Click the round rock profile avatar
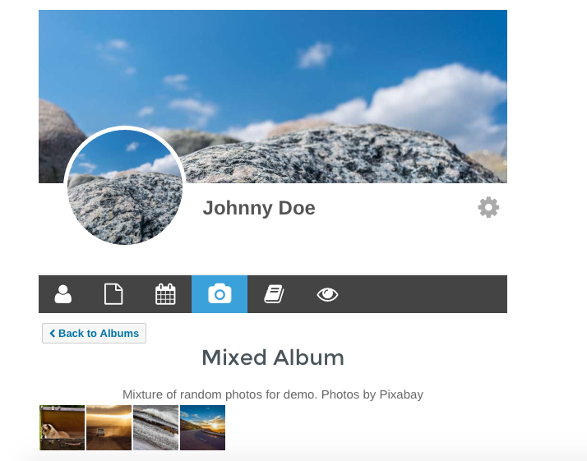 125,186
